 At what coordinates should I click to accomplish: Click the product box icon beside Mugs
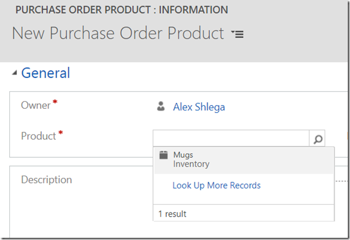[164, 155]
